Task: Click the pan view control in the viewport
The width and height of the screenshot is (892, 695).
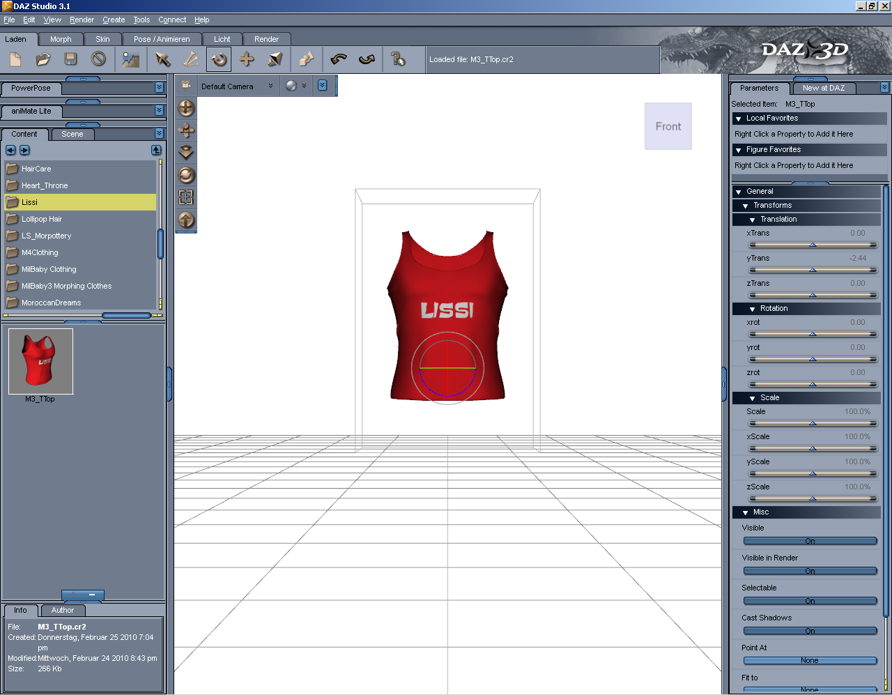Action: pos(186,130)
